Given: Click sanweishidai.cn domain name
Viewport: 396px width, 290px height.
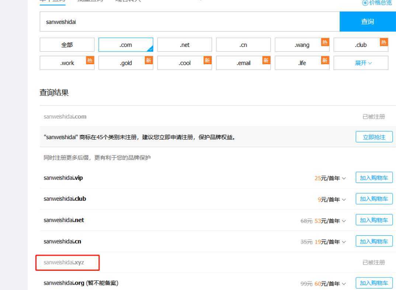Looking at the screenshot, I should [62, 242].
